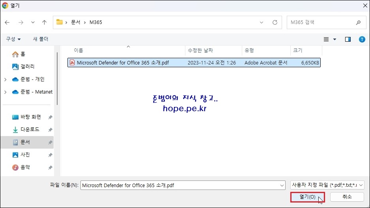Change view layout icon
The height and width of the screenshot is (208, 370).
tap(326, 39)
